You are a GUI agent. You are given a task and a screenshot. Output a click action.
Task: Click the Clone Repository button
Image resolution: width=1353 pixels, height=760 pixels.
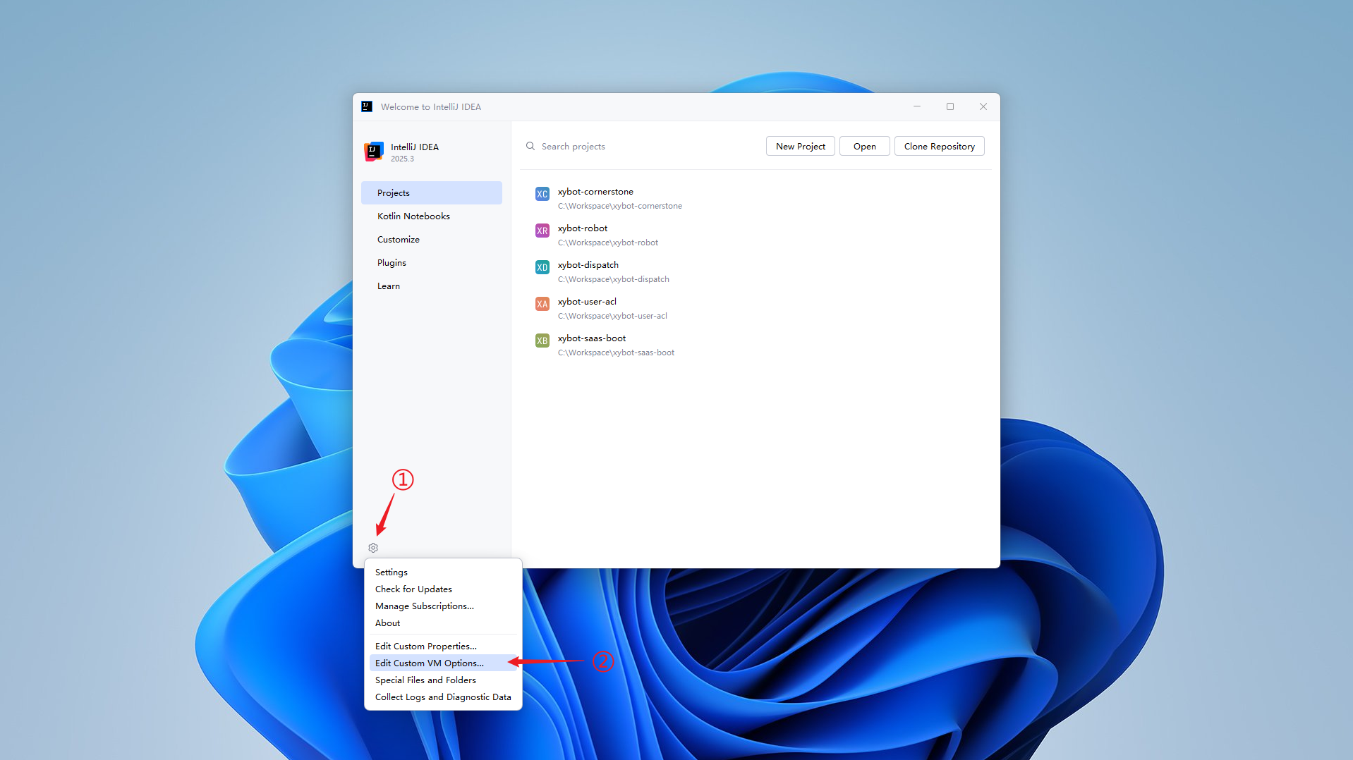(939, 146)
